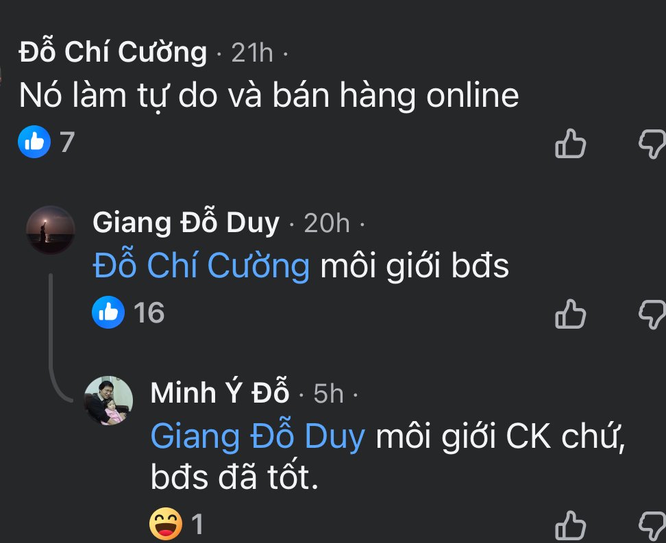Image resolution: width=666 pixels, height=543 pixels.
Task: Tap the blue Giang Đỗ Duy mention
Action: (258, 435)
